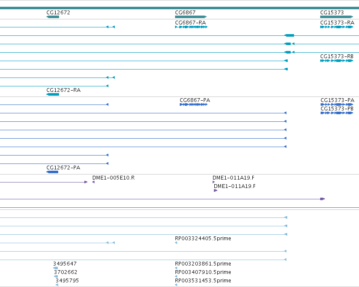Open the CG15373-RB transcript label
This screenshot has height=287, width=359.
[x=337, y=56]
